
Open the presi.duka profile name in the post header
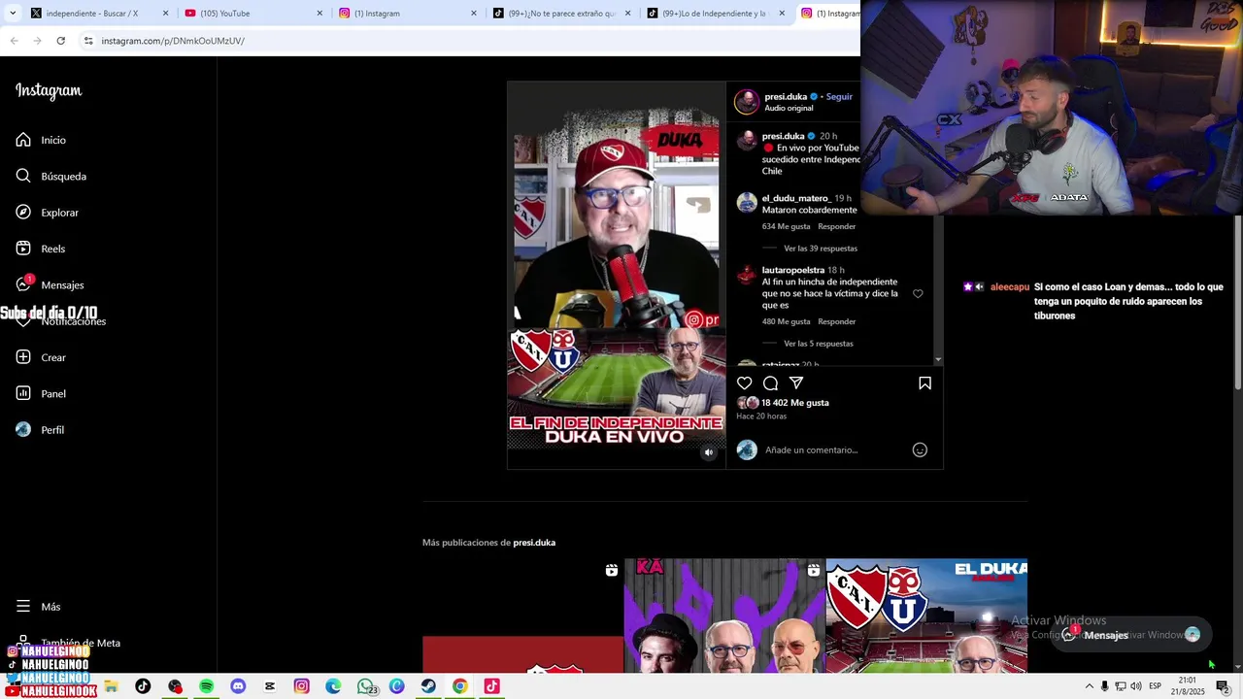[x=786, y=97]
